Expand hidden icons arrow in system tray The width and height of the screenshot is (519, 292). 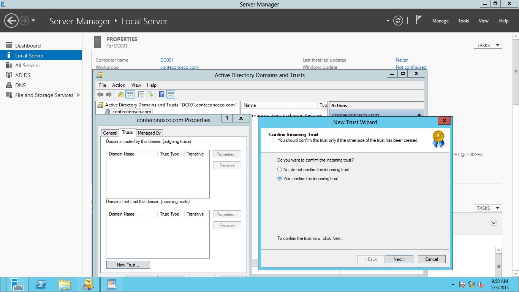click(x=452, y=284)
